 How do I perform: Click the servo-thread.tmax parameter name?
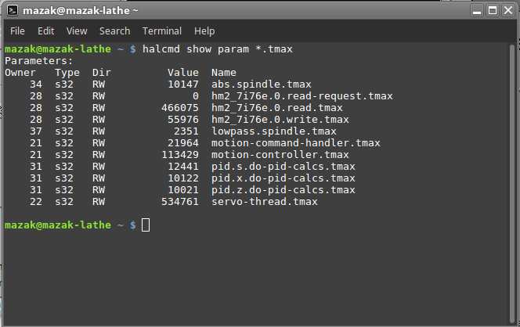(x=265, y=201)
